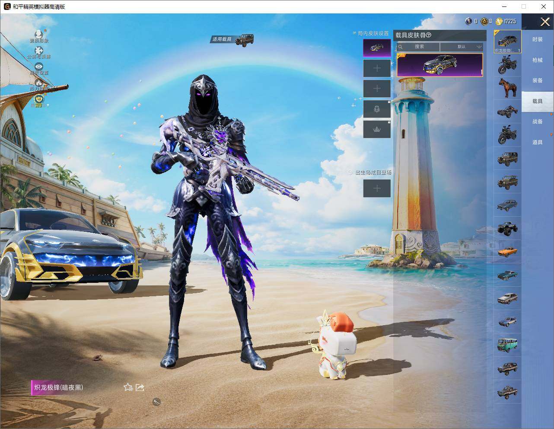Image resolution: width=554 pixels, height=429 pixels.
Task: Select the small blue-and-white hatchback category
Action: click(x=508, y=322)
